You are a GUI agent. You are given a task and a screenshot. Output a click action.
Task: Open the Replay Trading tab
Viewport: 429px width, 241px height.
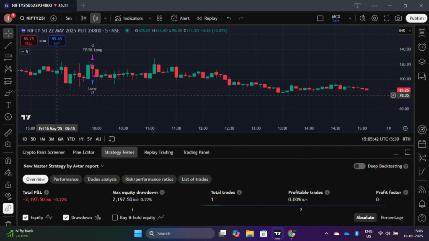(159, 152)
